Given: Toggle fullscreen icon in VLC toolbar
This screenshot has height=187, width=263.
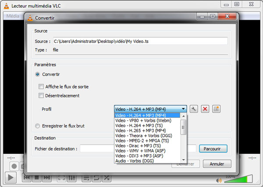Looking at the screenshot, I should 61,178.
